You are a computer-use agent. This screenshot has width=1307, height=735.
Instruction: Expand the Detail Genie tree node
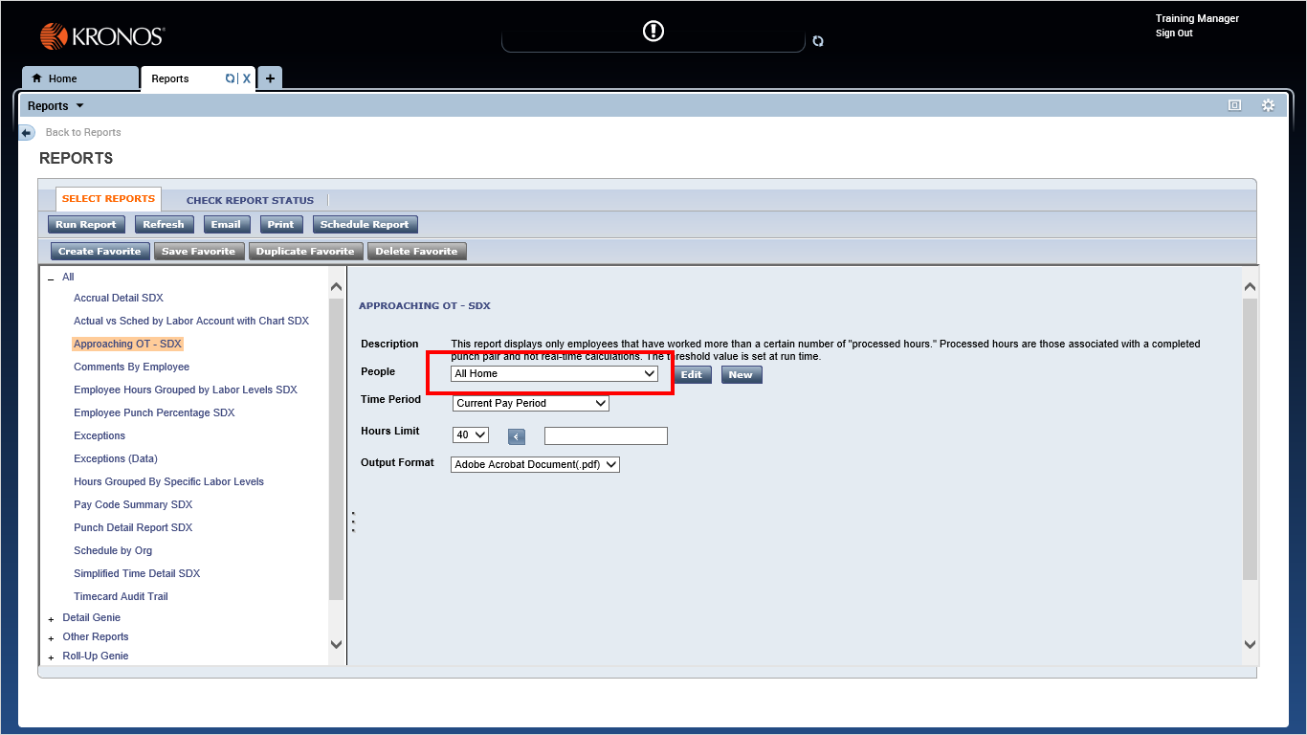point(51,617)
